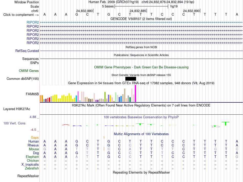Click the Dog alignment row label
The height and width of the screenshot is (182, 243).
36,153
